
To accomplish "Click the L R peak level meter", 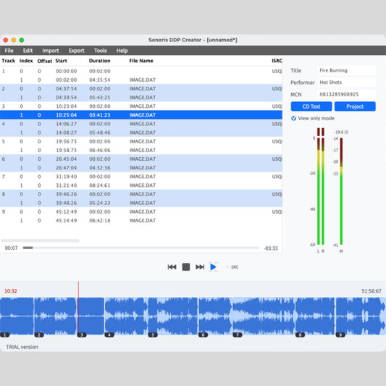I will (x=321, y=186).
